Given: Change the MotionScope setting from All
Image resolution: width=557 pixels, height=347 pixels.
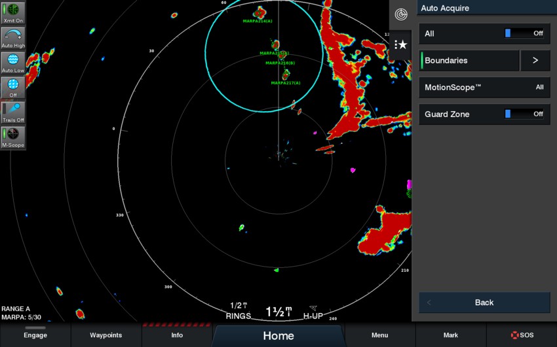Looking at the screenshot, I should pyautogui.click(x=484, y=88).
